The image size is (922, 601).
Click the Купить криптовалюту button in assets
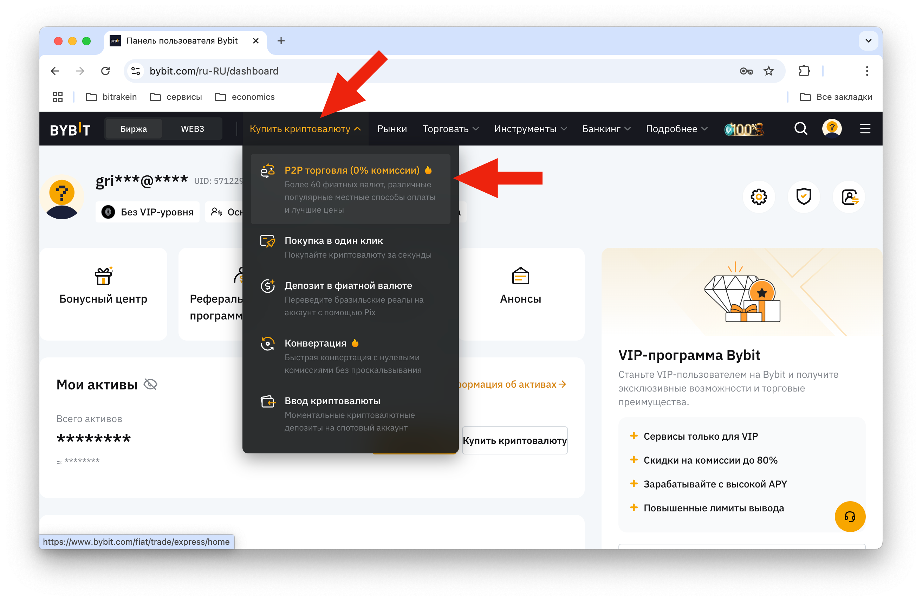(514, 441)
